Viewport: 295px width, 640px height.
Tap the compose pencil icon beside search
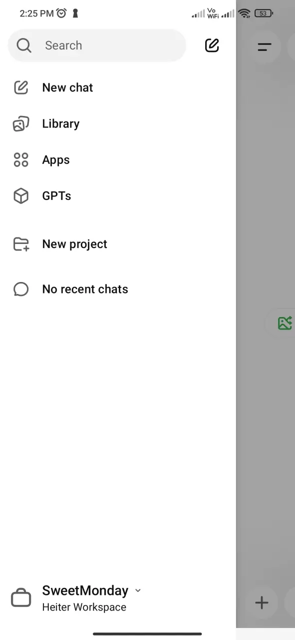212,45
